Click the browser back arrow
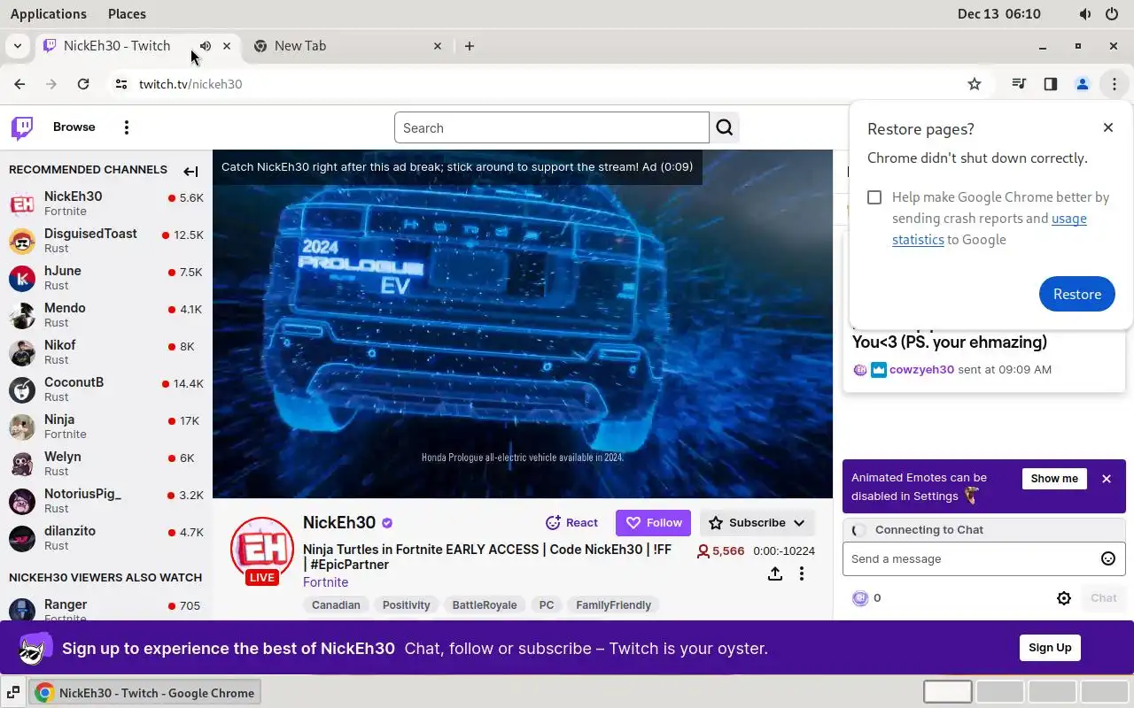Screen dimensions: 1134x708 [19, 84]
